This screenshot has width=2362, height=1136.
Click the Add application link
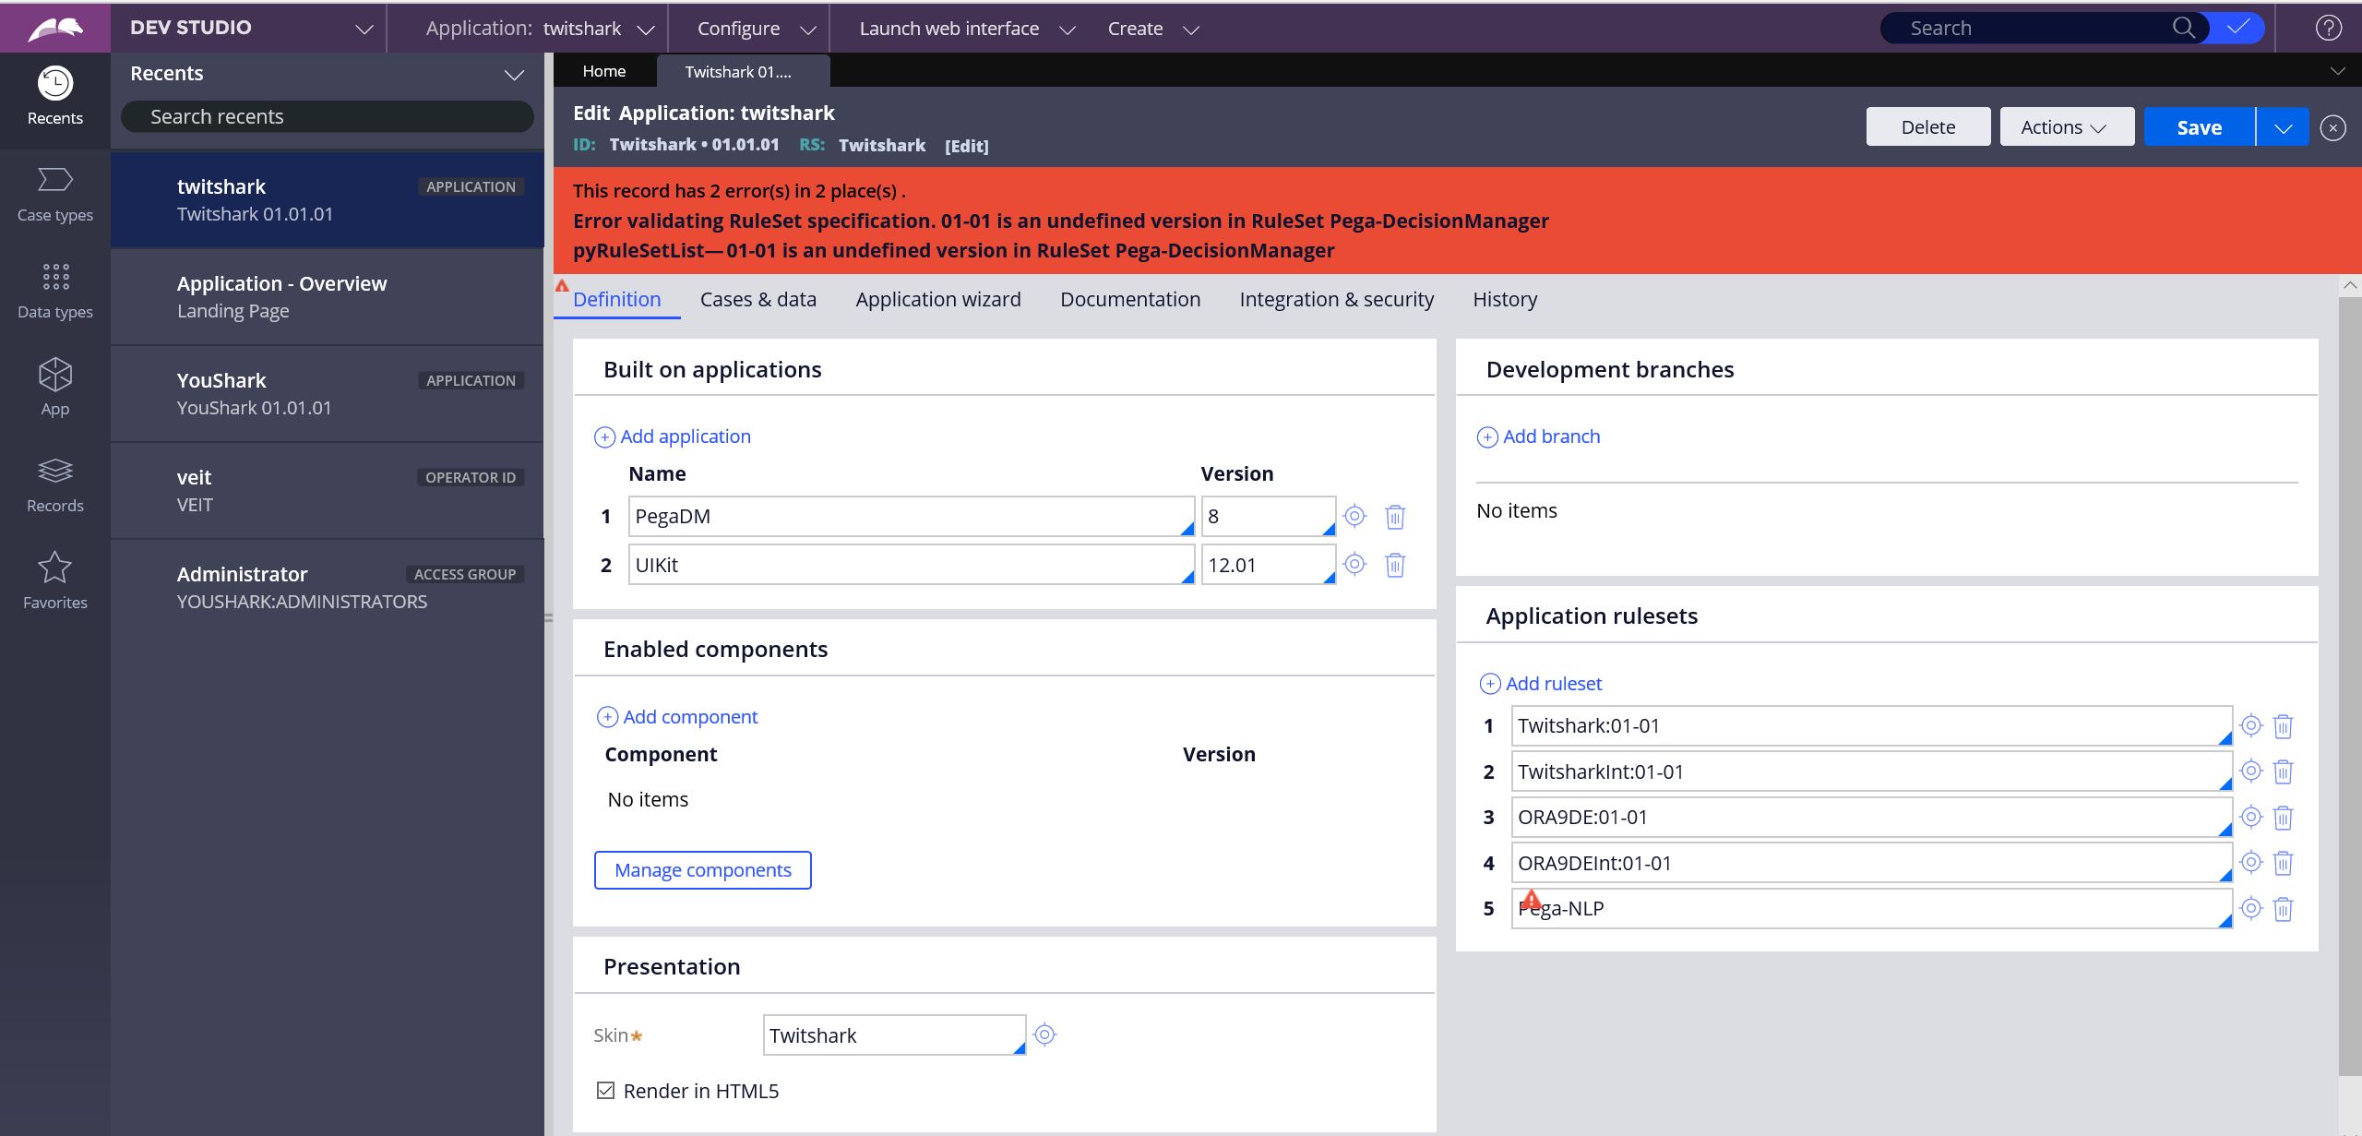pos(673,436)
